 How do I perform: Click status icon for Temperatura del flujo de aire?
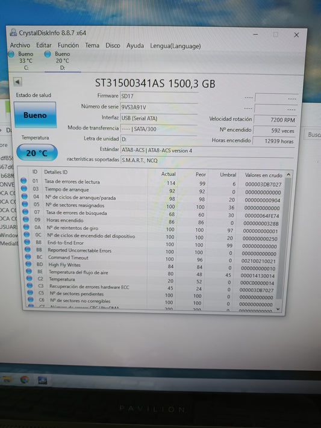pyautogui.click(x=29, y=271)
